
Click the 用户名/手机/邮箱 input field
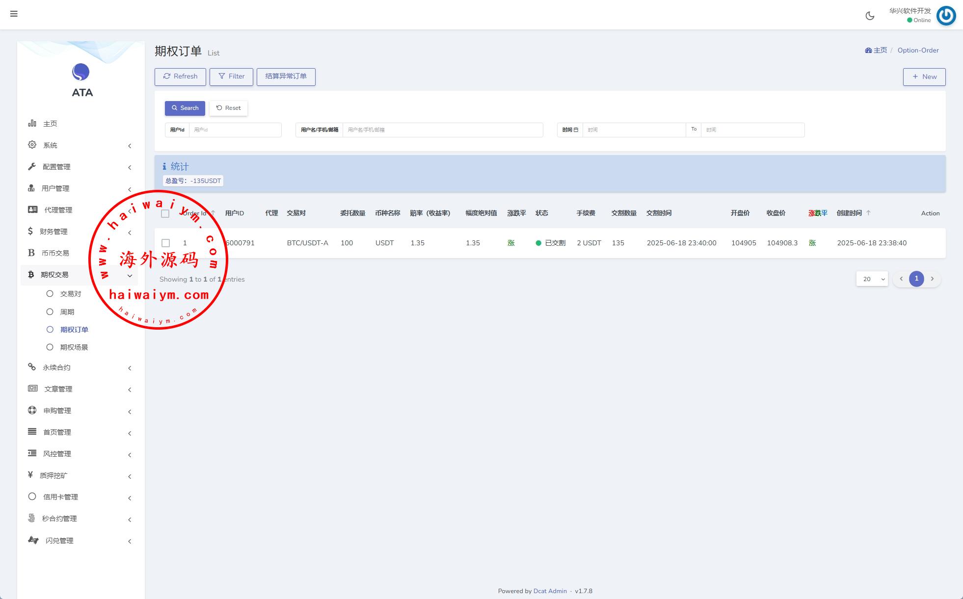442,130
